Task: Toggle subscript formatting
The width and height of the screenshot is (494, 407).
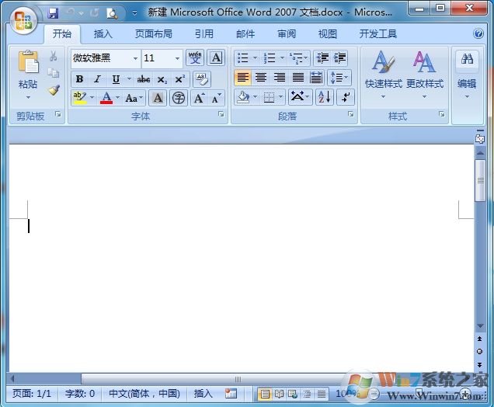Action: point(162,79)
